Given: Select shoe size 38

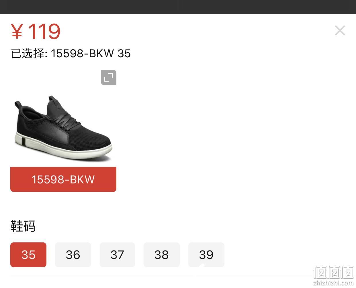Looking at the screenshot, I should [x=162, y=255].
